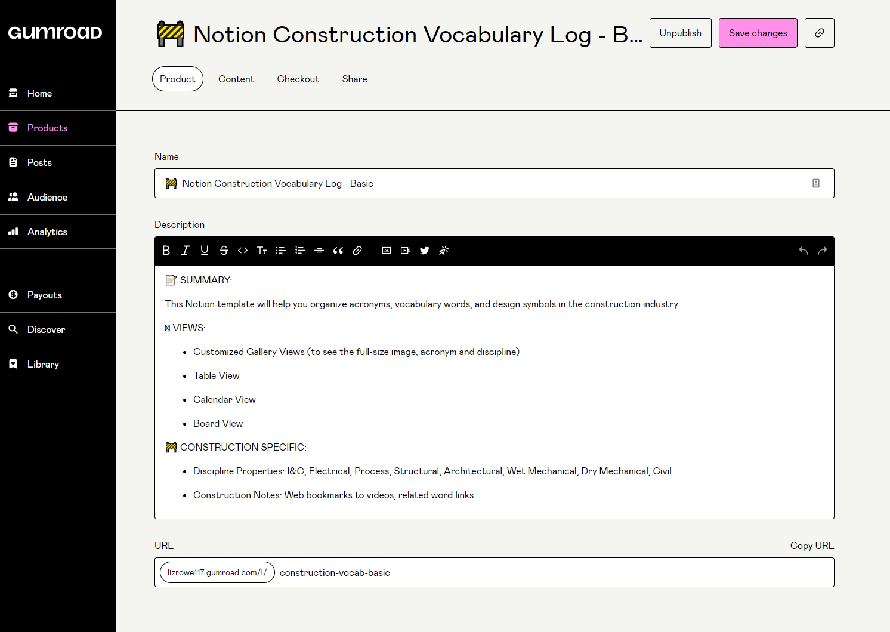Click the Unpublish button

(681, 33)
